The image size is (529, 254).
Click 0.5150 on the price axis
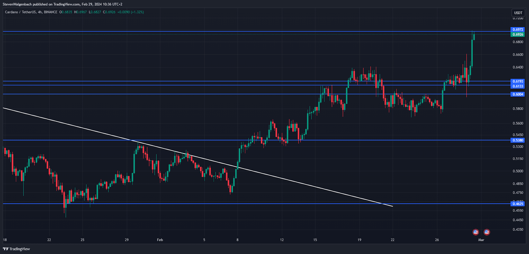click(x=518, y=159)
